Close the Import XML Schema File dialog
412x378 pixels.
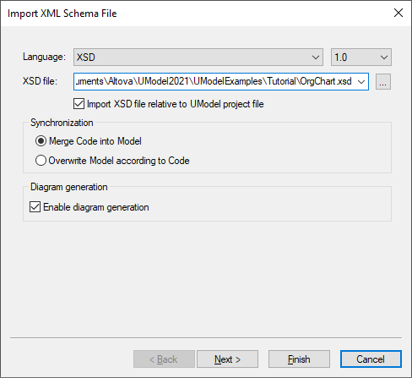[x=398, y=13]
